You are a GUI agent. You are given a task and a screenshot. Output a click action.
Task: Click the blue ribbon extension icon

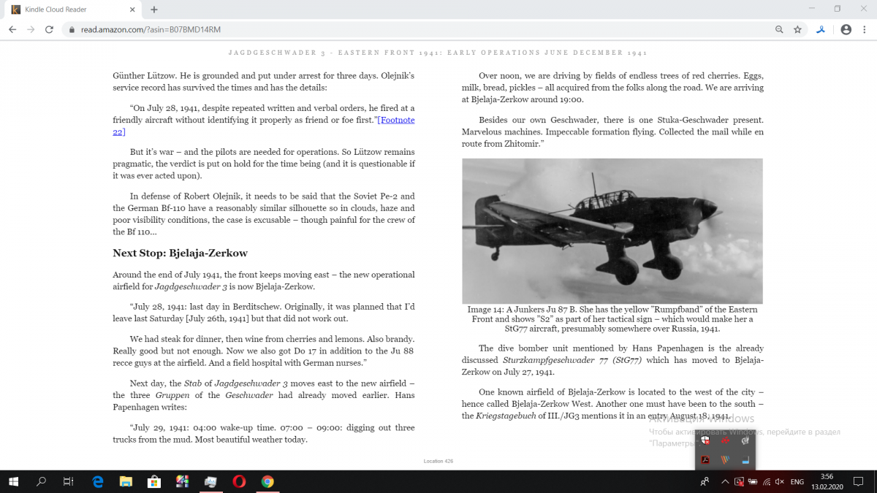[x=821, y=30]
